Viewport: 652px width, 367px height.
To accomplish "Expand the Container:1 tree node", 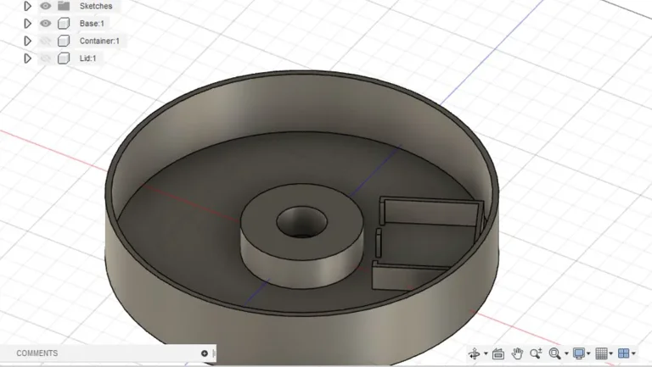I will point(27,41).
